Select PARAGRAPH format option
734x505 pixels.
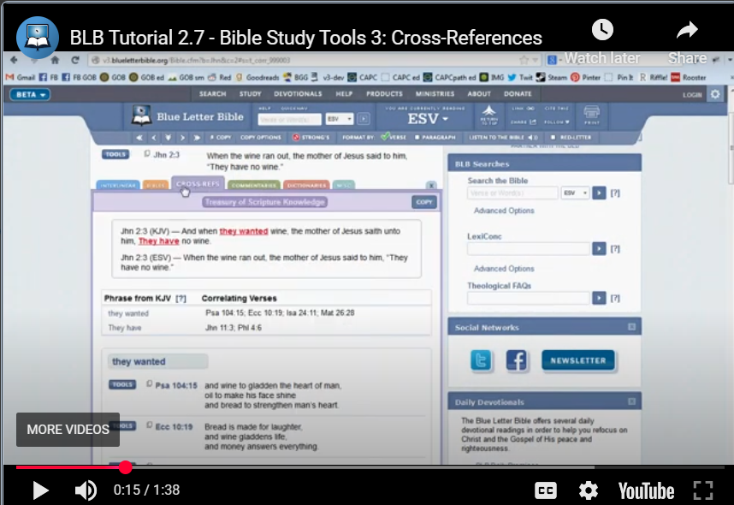(x=435, y=137)
